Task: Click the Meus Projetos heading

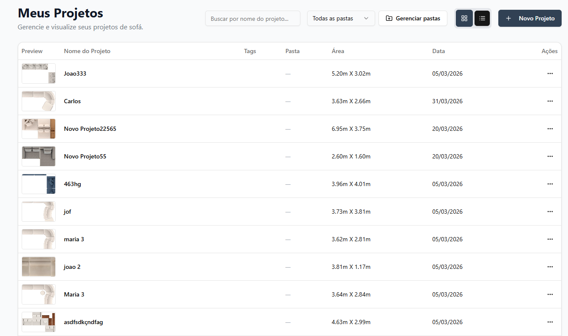Action: (60, 13)
